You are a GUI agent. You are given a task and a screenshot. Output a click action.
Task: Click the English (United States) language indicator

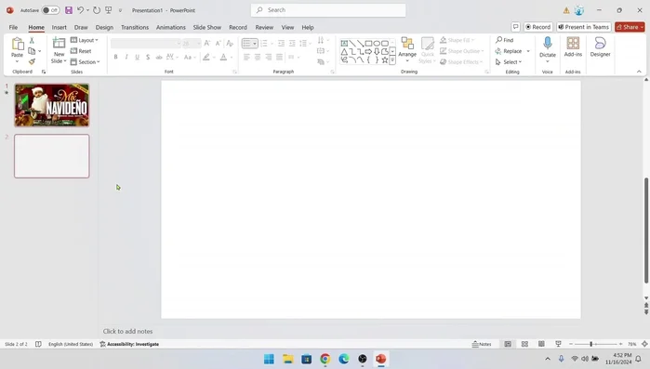tap(71, 344)
